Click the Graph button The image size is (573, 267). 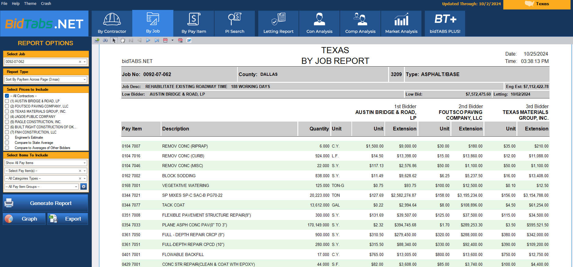point(24,219)
